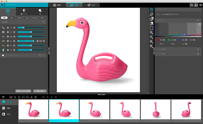Open the book manual icon at top right
203x124 pixels.
[196, 5]
